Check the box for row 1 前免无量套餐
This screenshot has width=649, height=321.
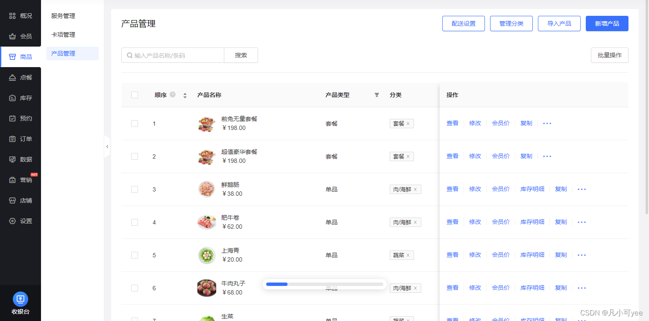[x=135, y=124]
